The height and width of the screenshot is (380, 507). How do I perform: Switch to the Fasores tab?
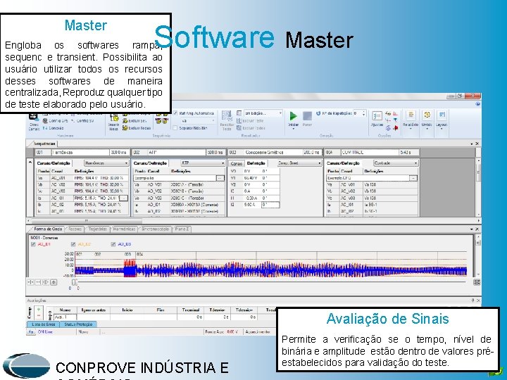click(x=75, y=229)
